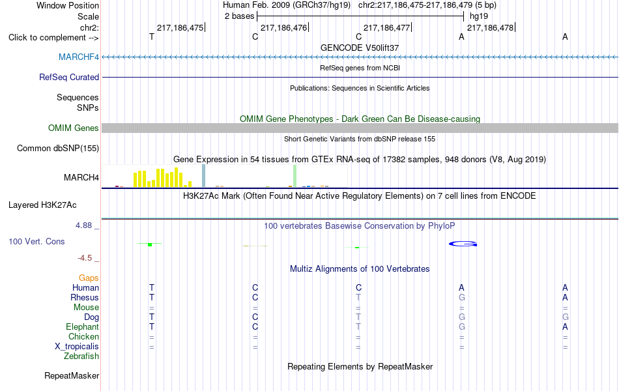The height and width of the screenshot is (391, 619).
Task: Select the Zebrafish alignment row label
Action: [x=81, y=356]
